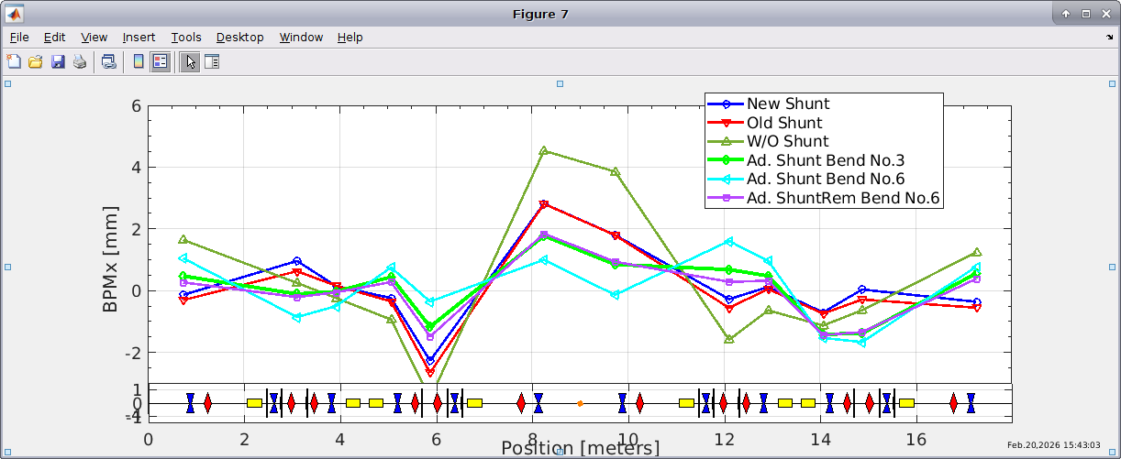
Task: Expand the Desktop menu
Action: (239, 38)
